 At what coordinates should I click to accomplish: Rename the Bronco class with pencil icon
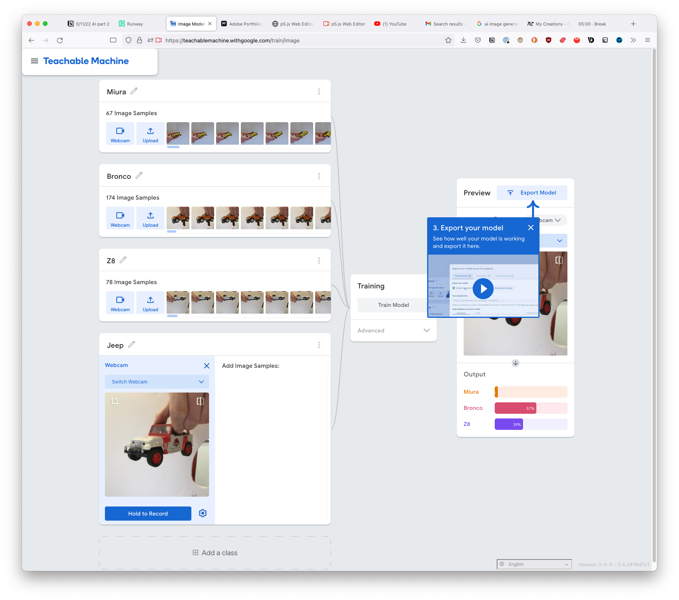click(139, 176)
